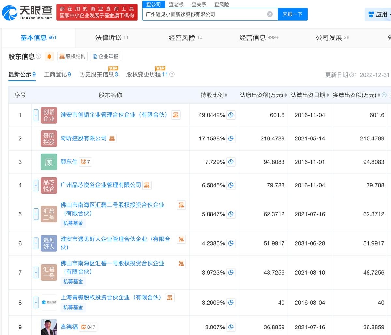391x335 pixels.
Task: Click pie chart icon next to 7.729%
Action: tap(231, 162)
